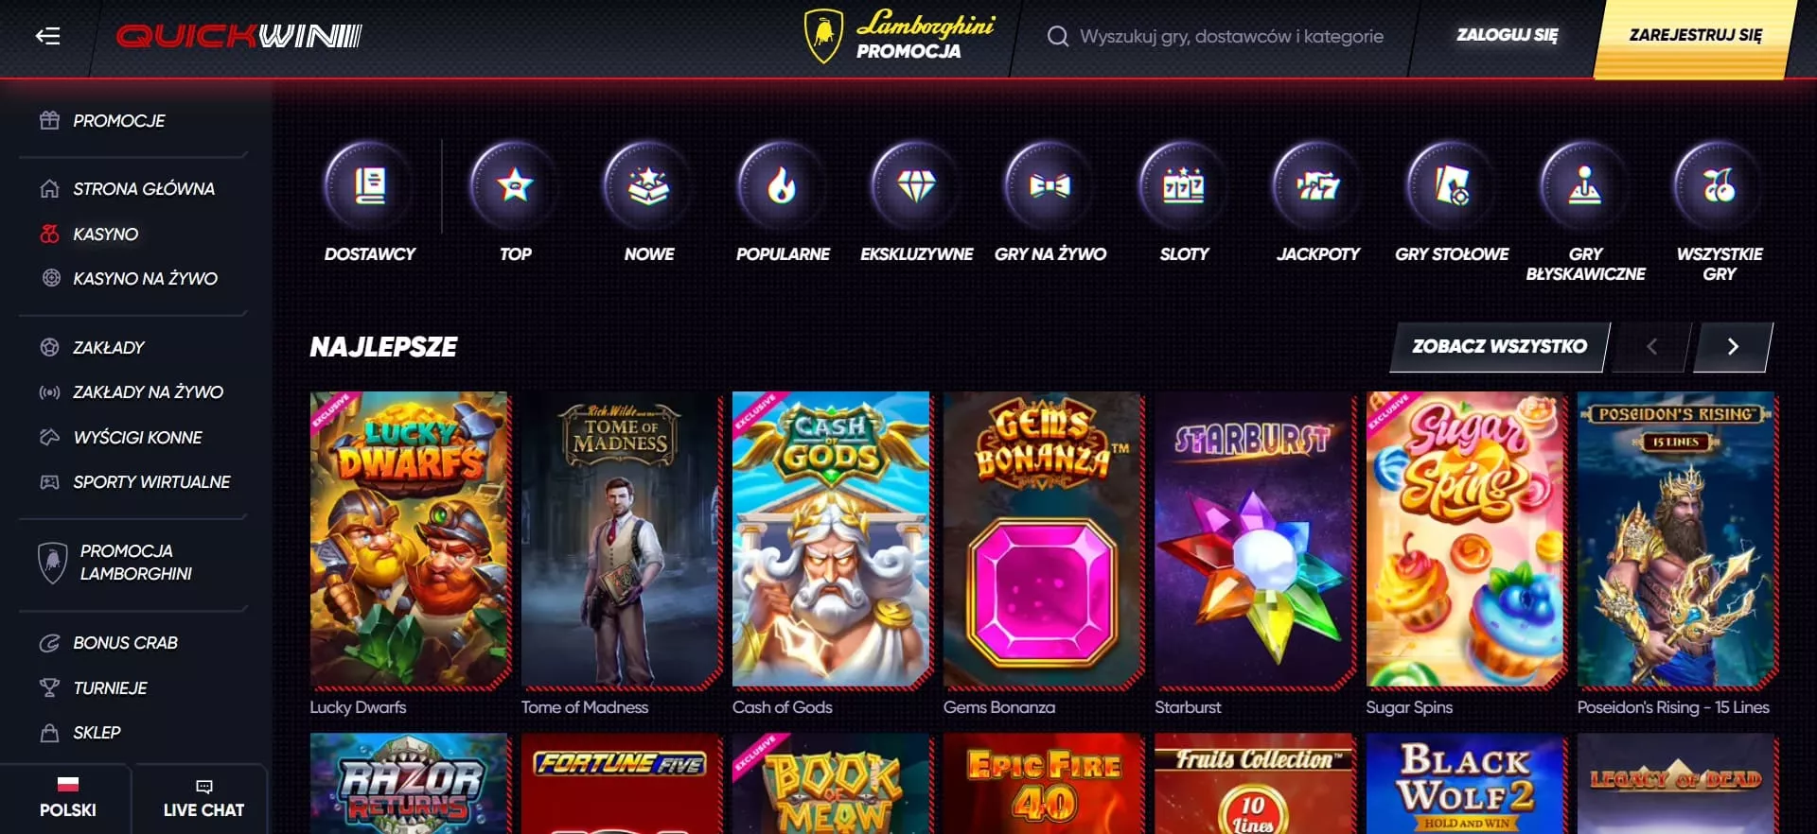Open the Dostawcy providers category icon
Viewport: 1817px width, 834px height.
(x=370, y=185)
